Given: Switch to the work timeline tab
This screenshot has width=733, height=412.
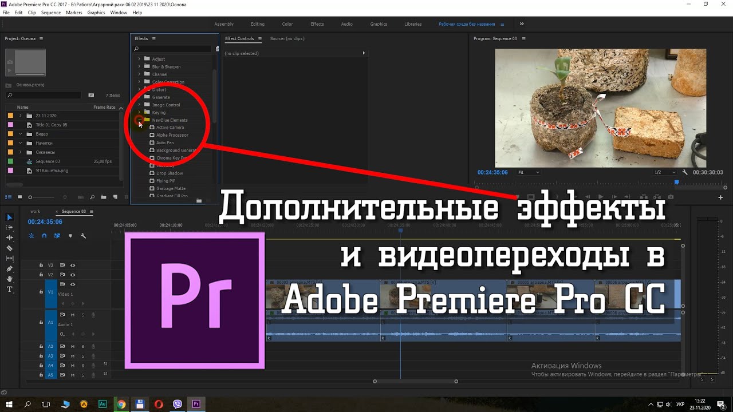Looking at the screenshot, I should coord(36,212).
